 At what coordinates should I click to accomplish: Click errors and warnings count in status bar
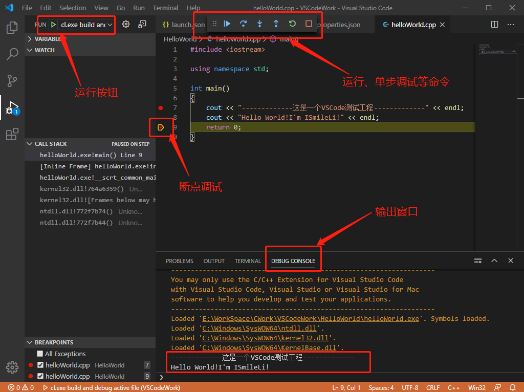(21, 388)
